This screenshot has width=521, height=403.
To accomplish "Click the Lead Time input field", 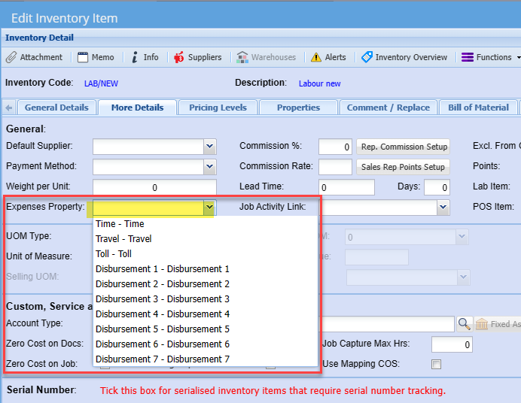I will [x=346, y=187].
